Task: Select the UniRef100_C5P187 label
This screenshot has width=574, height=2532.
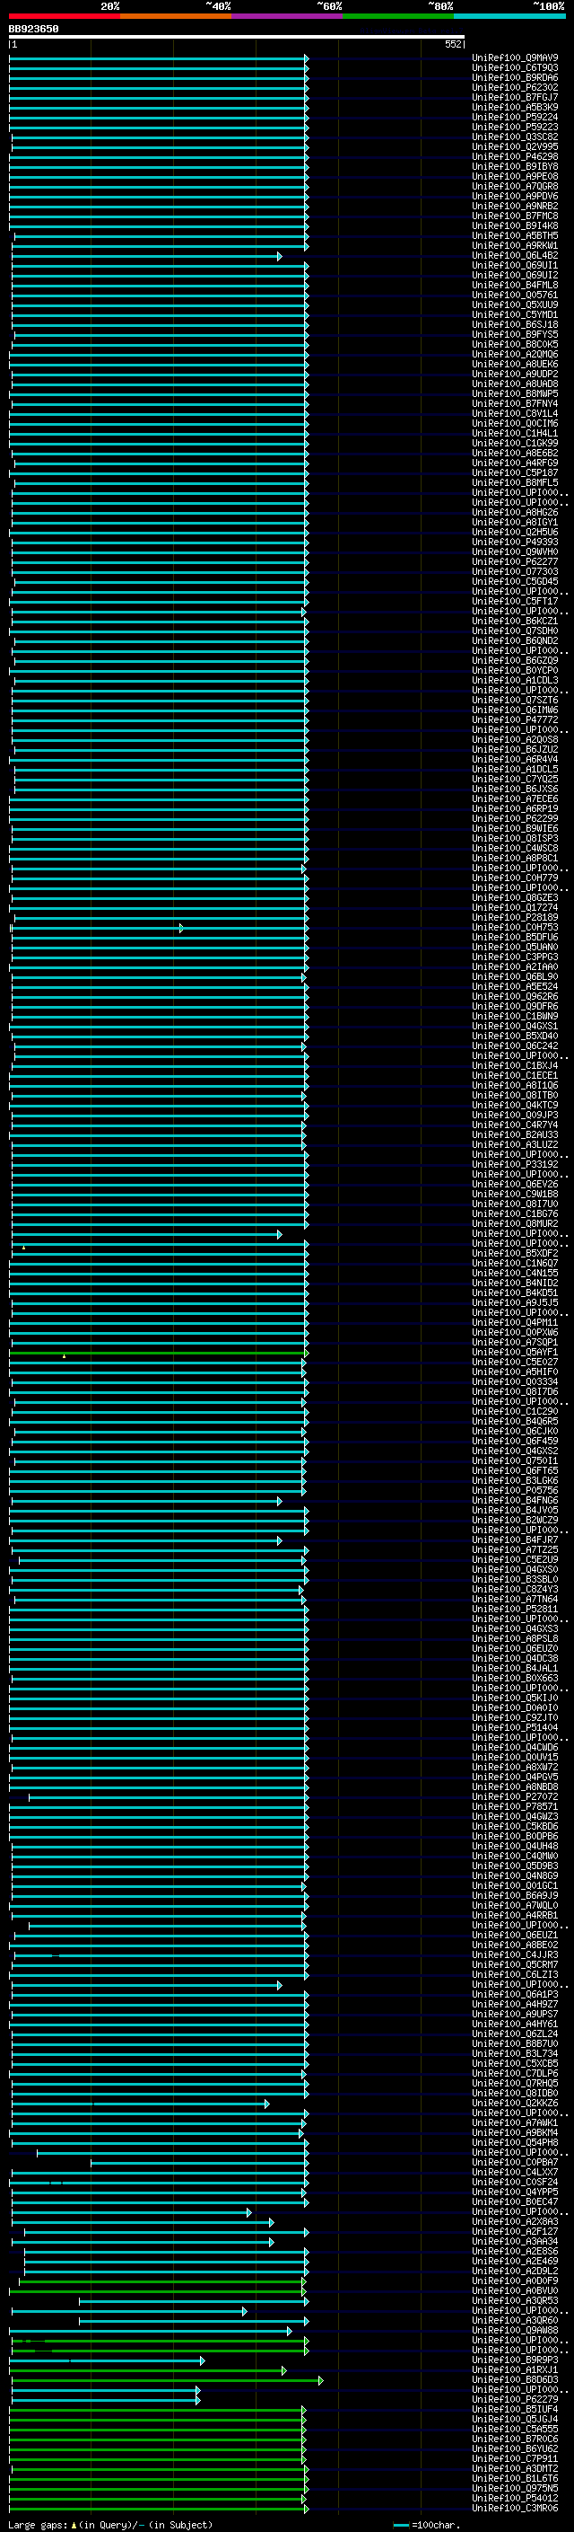Action: tap(515, 472)
